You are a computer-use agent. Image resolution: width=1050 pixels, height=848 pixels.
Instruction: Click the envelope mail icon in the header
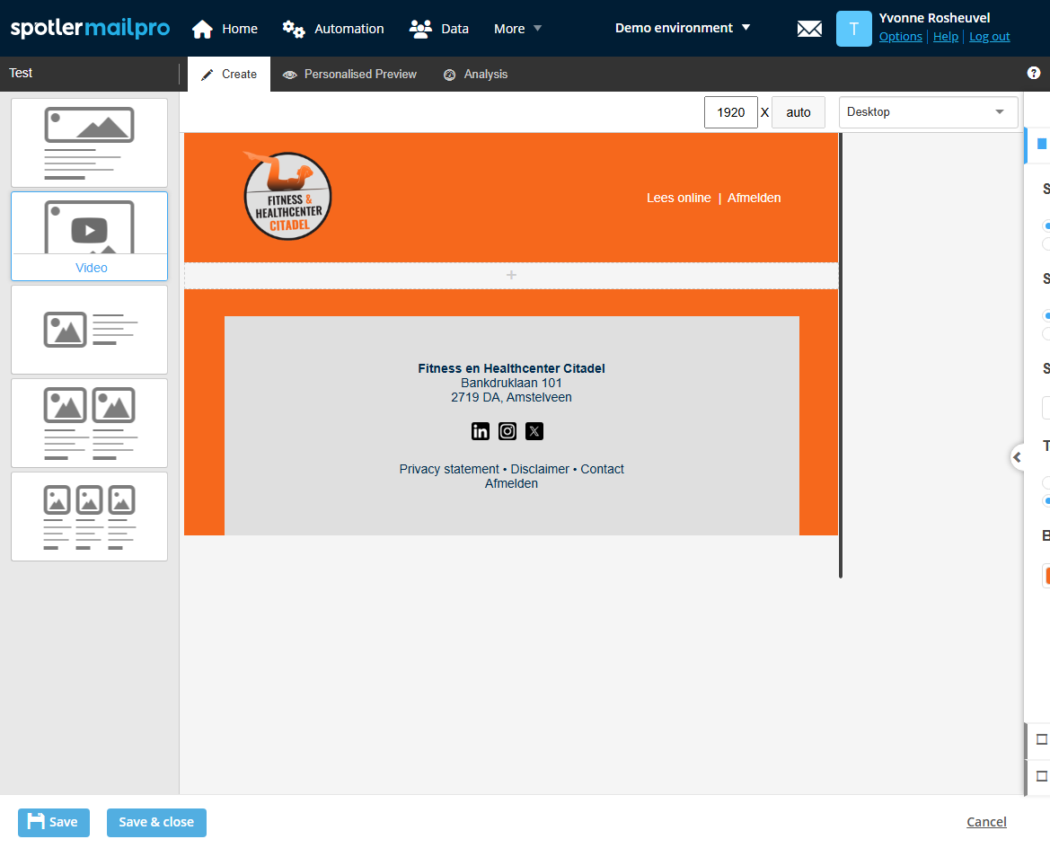809,29
